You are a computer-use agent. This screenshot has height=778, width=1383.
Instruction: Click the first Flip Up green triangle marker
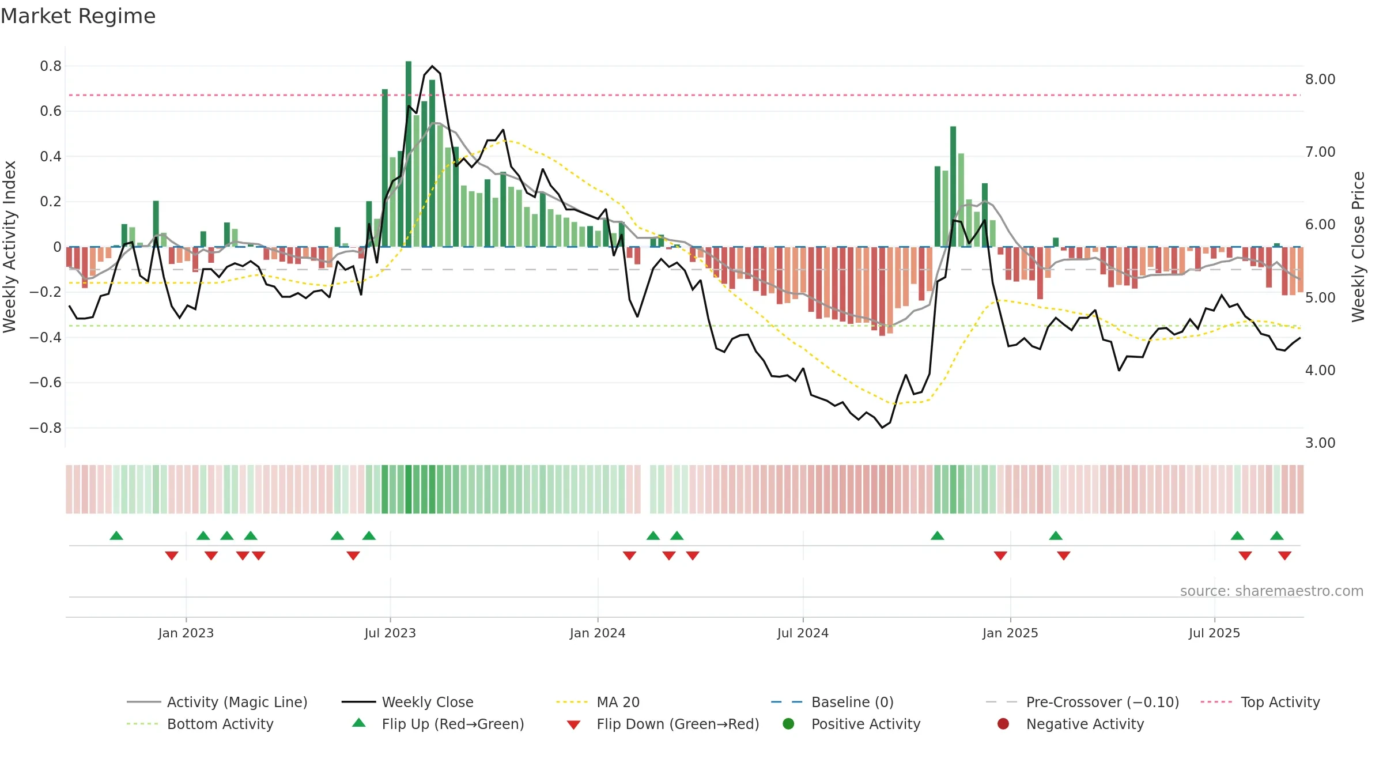point(116,535)
